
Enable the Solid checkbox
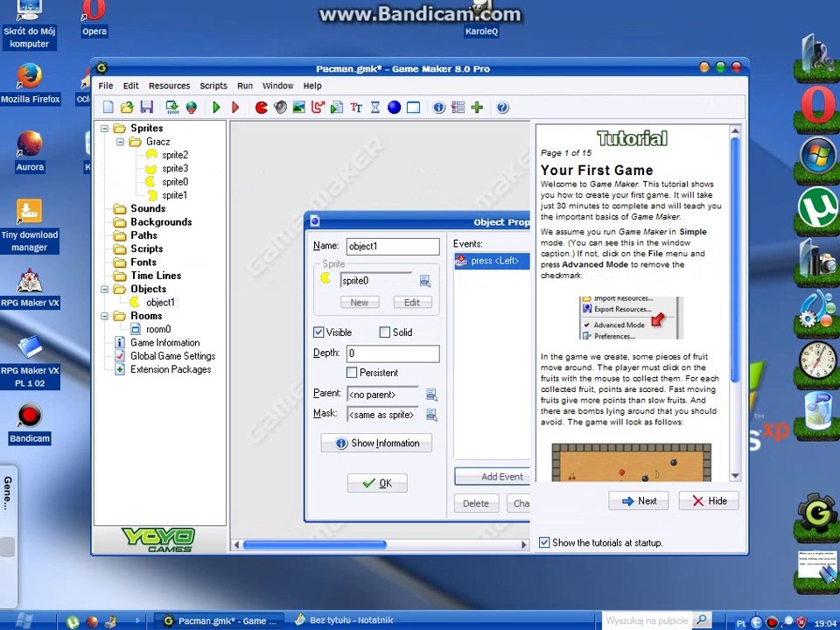point(384,332)
